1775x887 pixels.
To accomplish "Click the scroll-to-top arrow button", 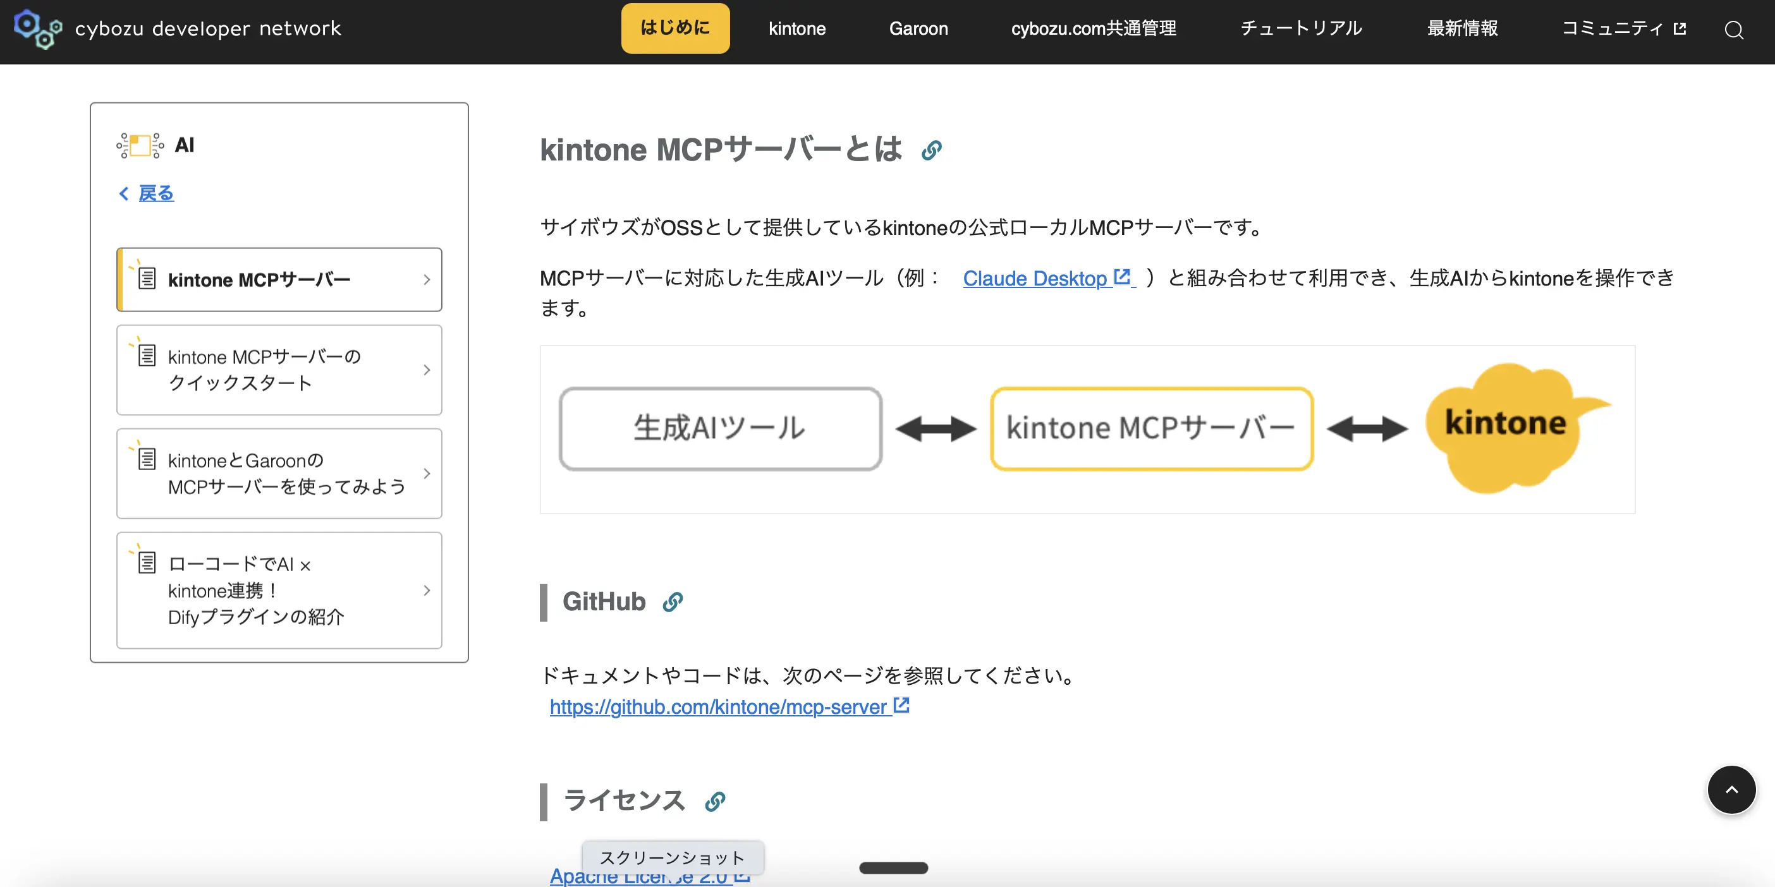I will coord(1731,790).
